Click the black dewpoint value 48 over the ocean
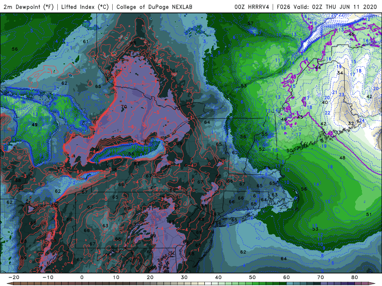This screenshot has height=286, width=382. [x=342, y=158]
